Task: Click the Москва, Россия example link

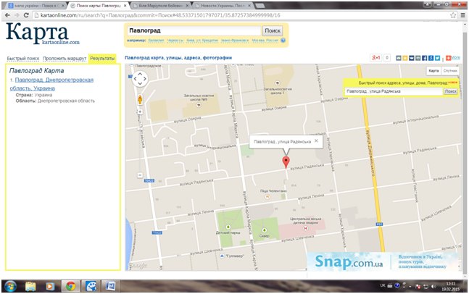Action: [x=265, y=41]
